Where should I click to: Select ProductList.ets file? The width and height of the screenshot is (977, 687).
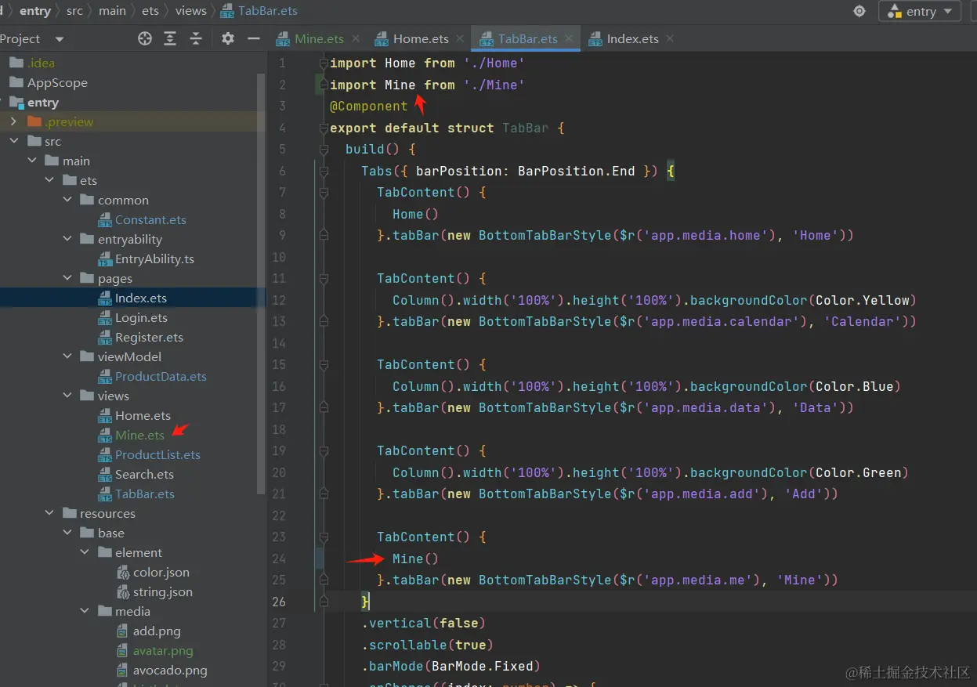(157, 454)
